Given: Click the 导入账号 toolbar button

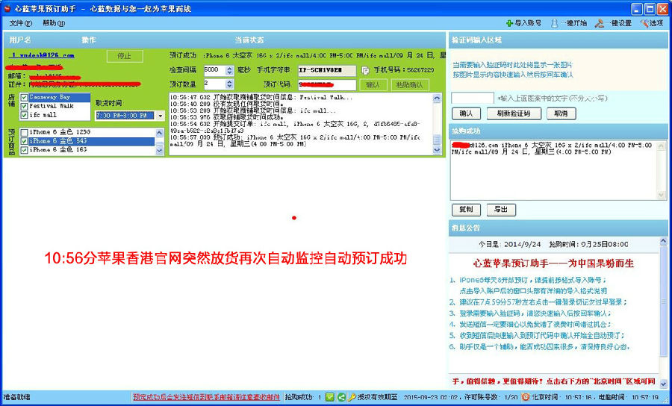Looking at the screenshot, I should 523,23.
